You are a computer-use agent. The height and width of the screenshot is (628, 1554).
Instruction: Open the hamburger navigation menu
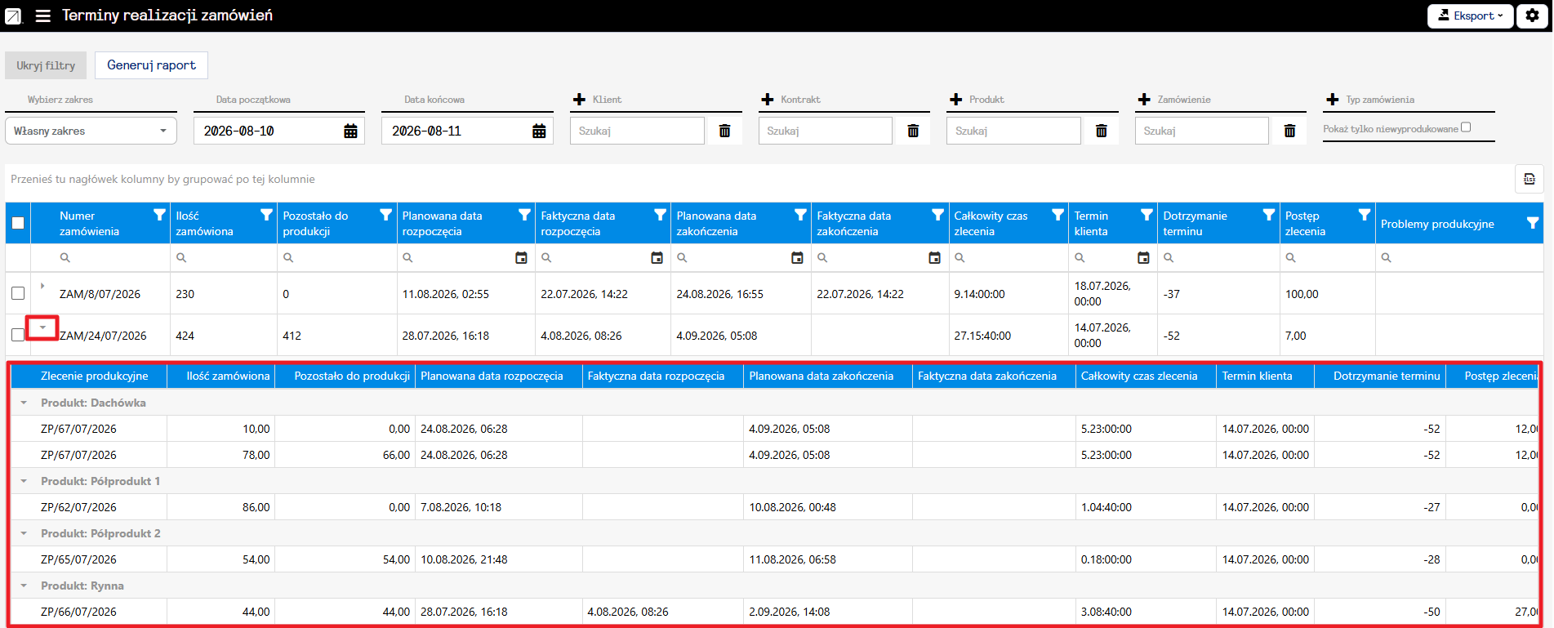coord(43,16)
